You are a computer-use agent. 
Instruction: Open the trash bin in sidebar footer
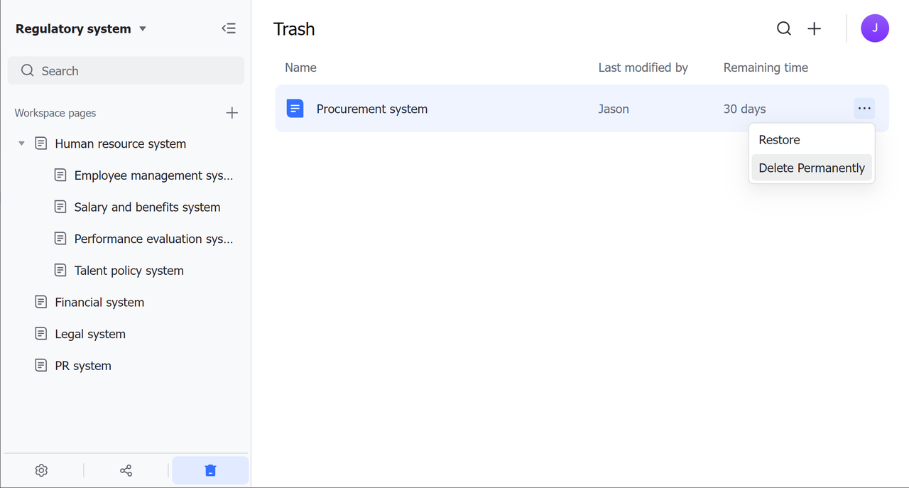(210, 470)
